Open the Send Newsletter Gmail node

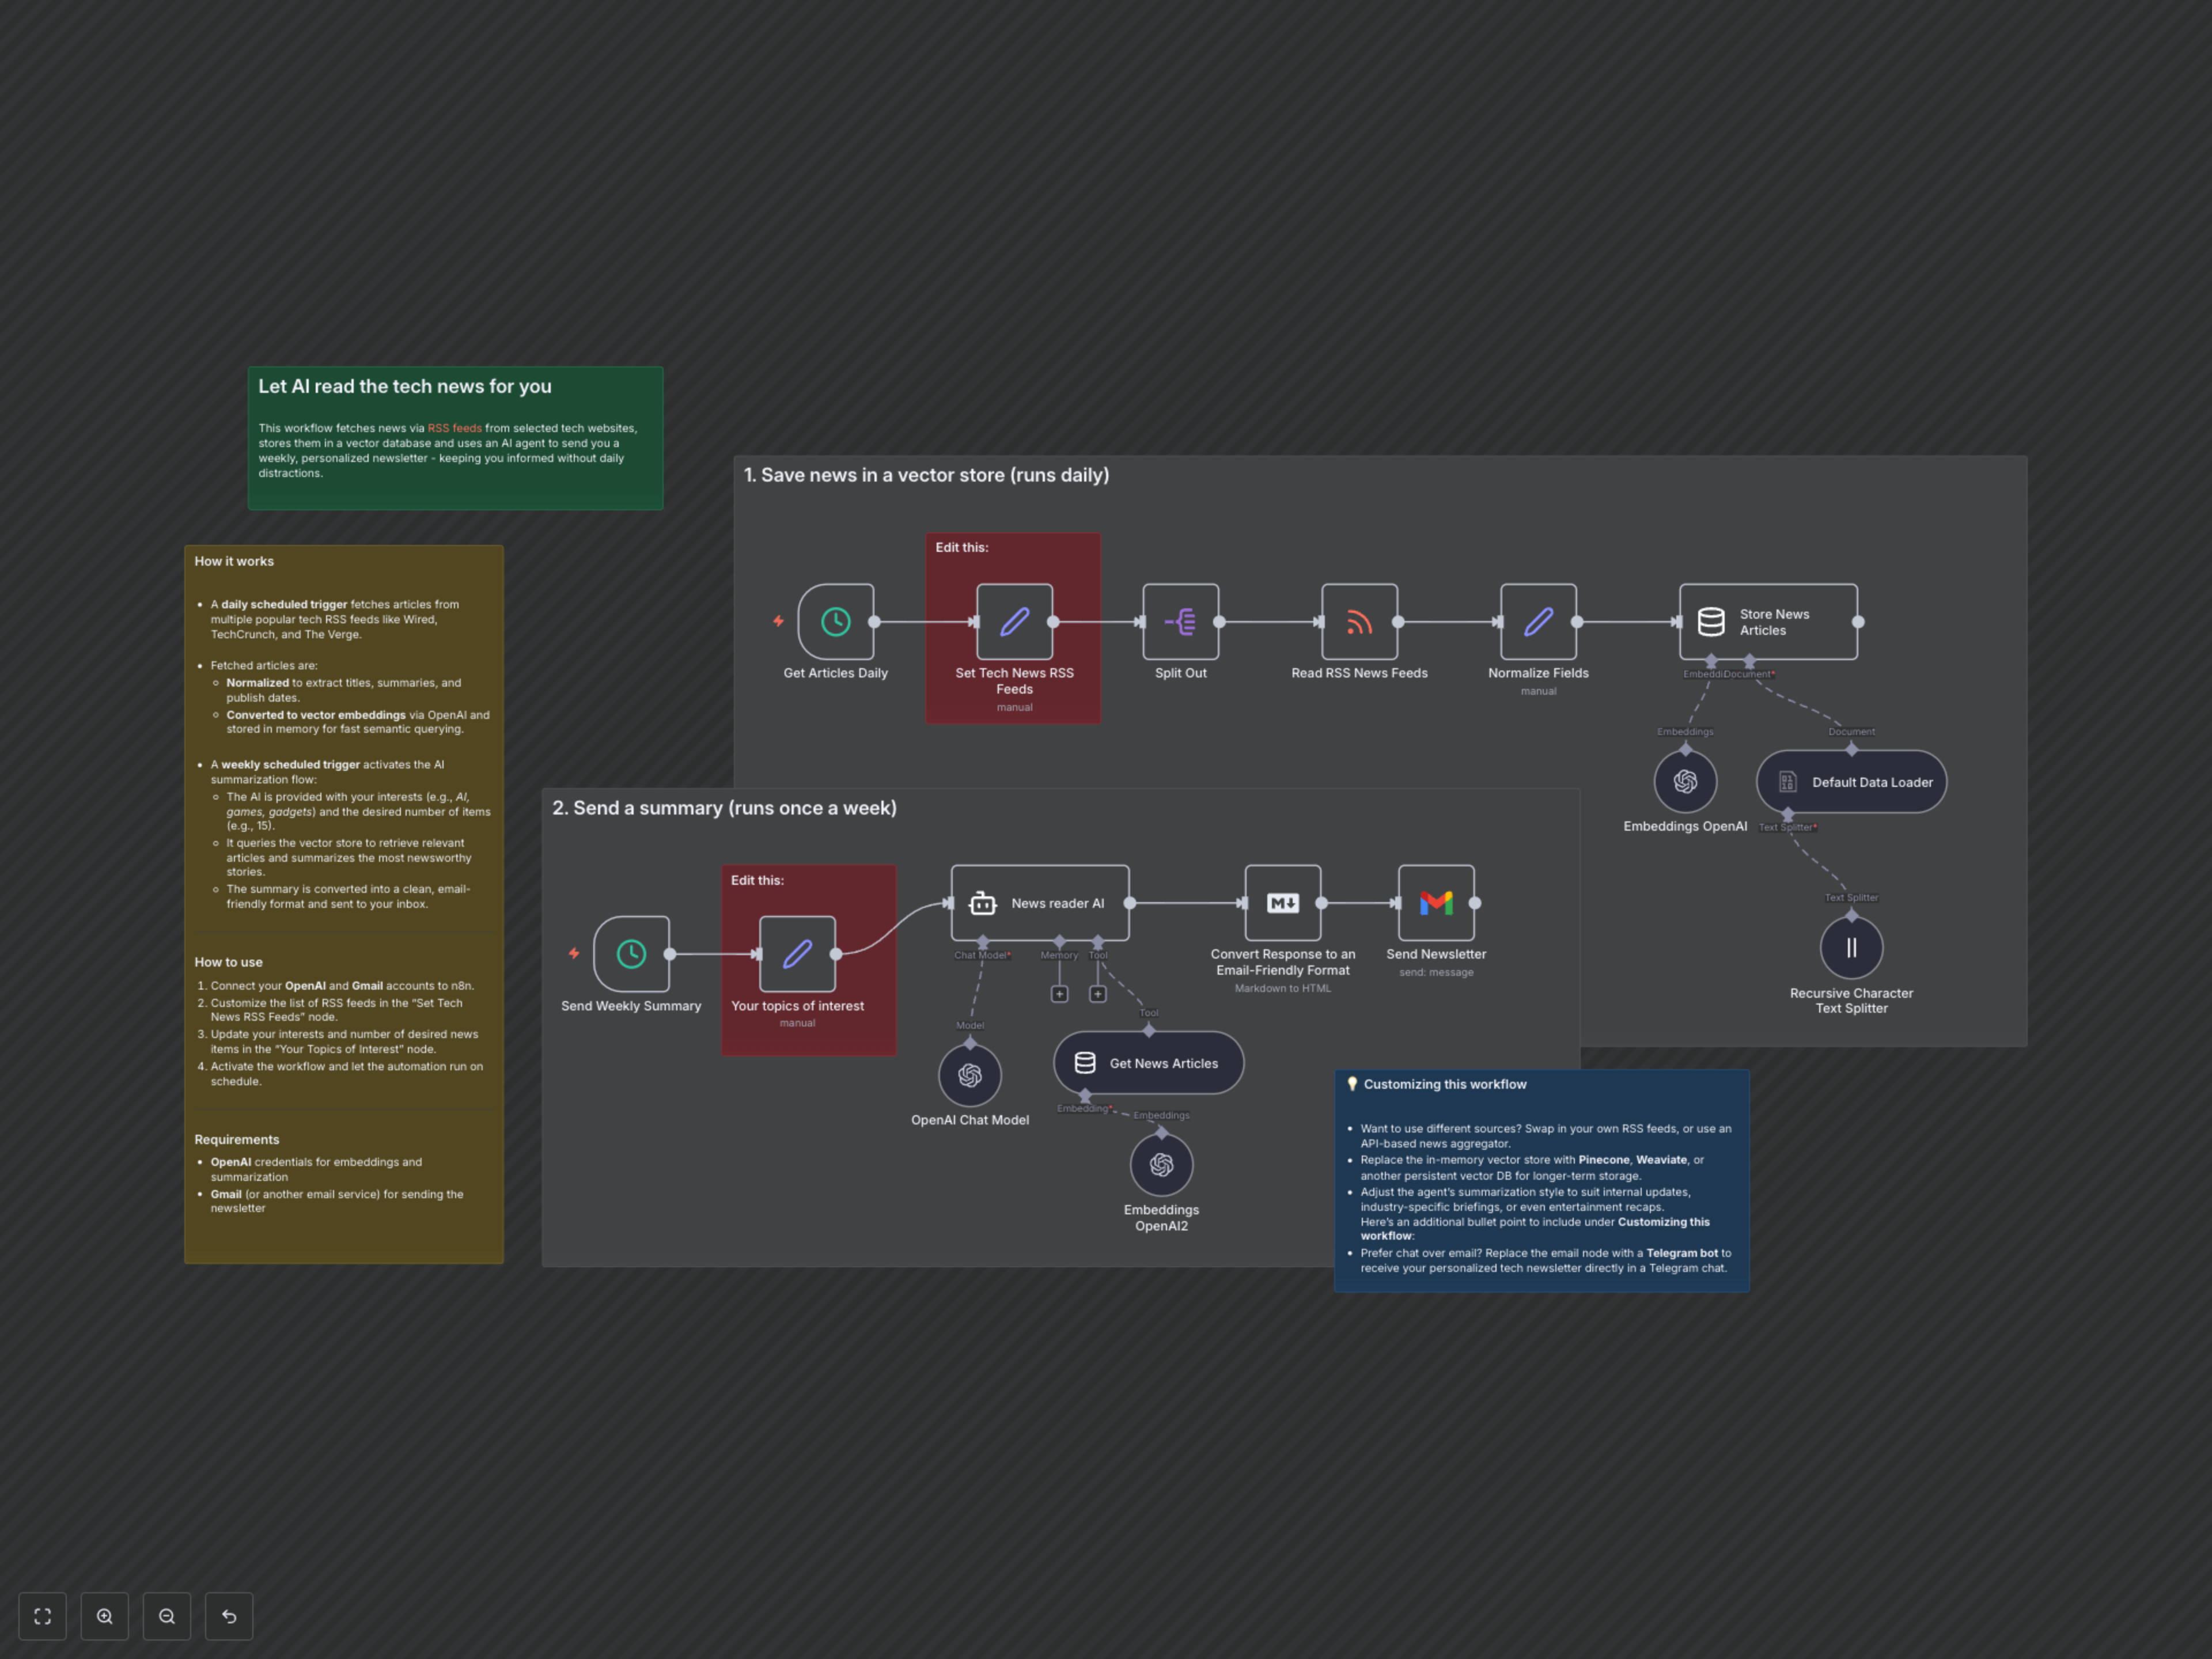[x=1435, y=903]
